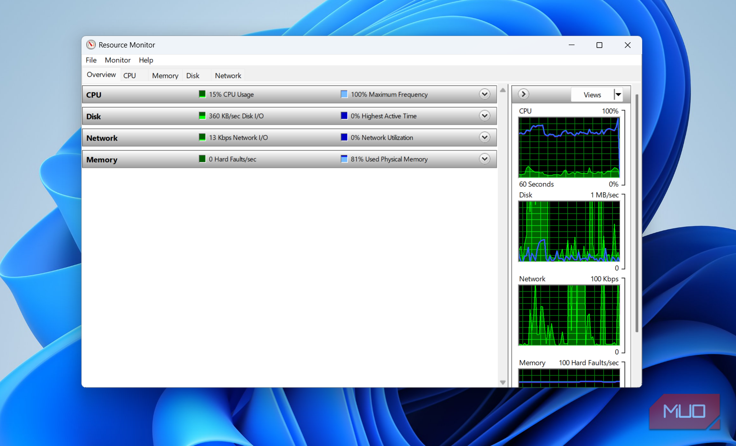
Task: Click the '100 Kbps' network scale label
Action: (604, 279)
